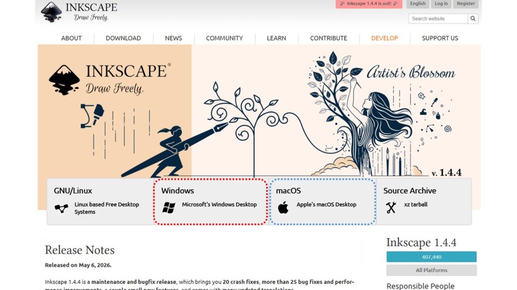Image resolution: width=517 pixels, height=290 pixels.
Task: Click the banner's Inkscape mountain logo
Action: [65, 80]
